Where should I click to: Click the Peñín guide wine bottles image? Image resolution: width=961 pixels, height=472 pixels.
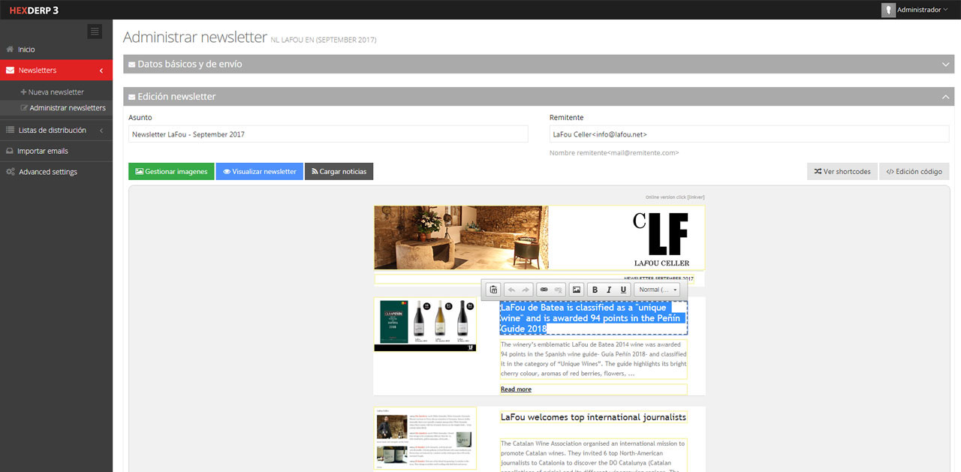(425, 324)
